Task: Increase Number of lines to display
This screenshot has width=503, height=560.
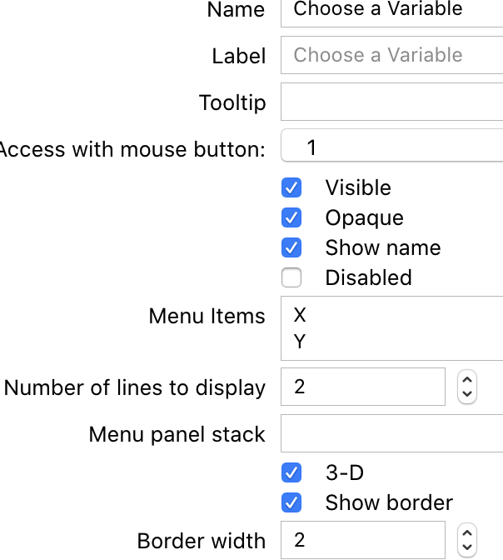Action: pyautogui.click(x=467, y=379)
